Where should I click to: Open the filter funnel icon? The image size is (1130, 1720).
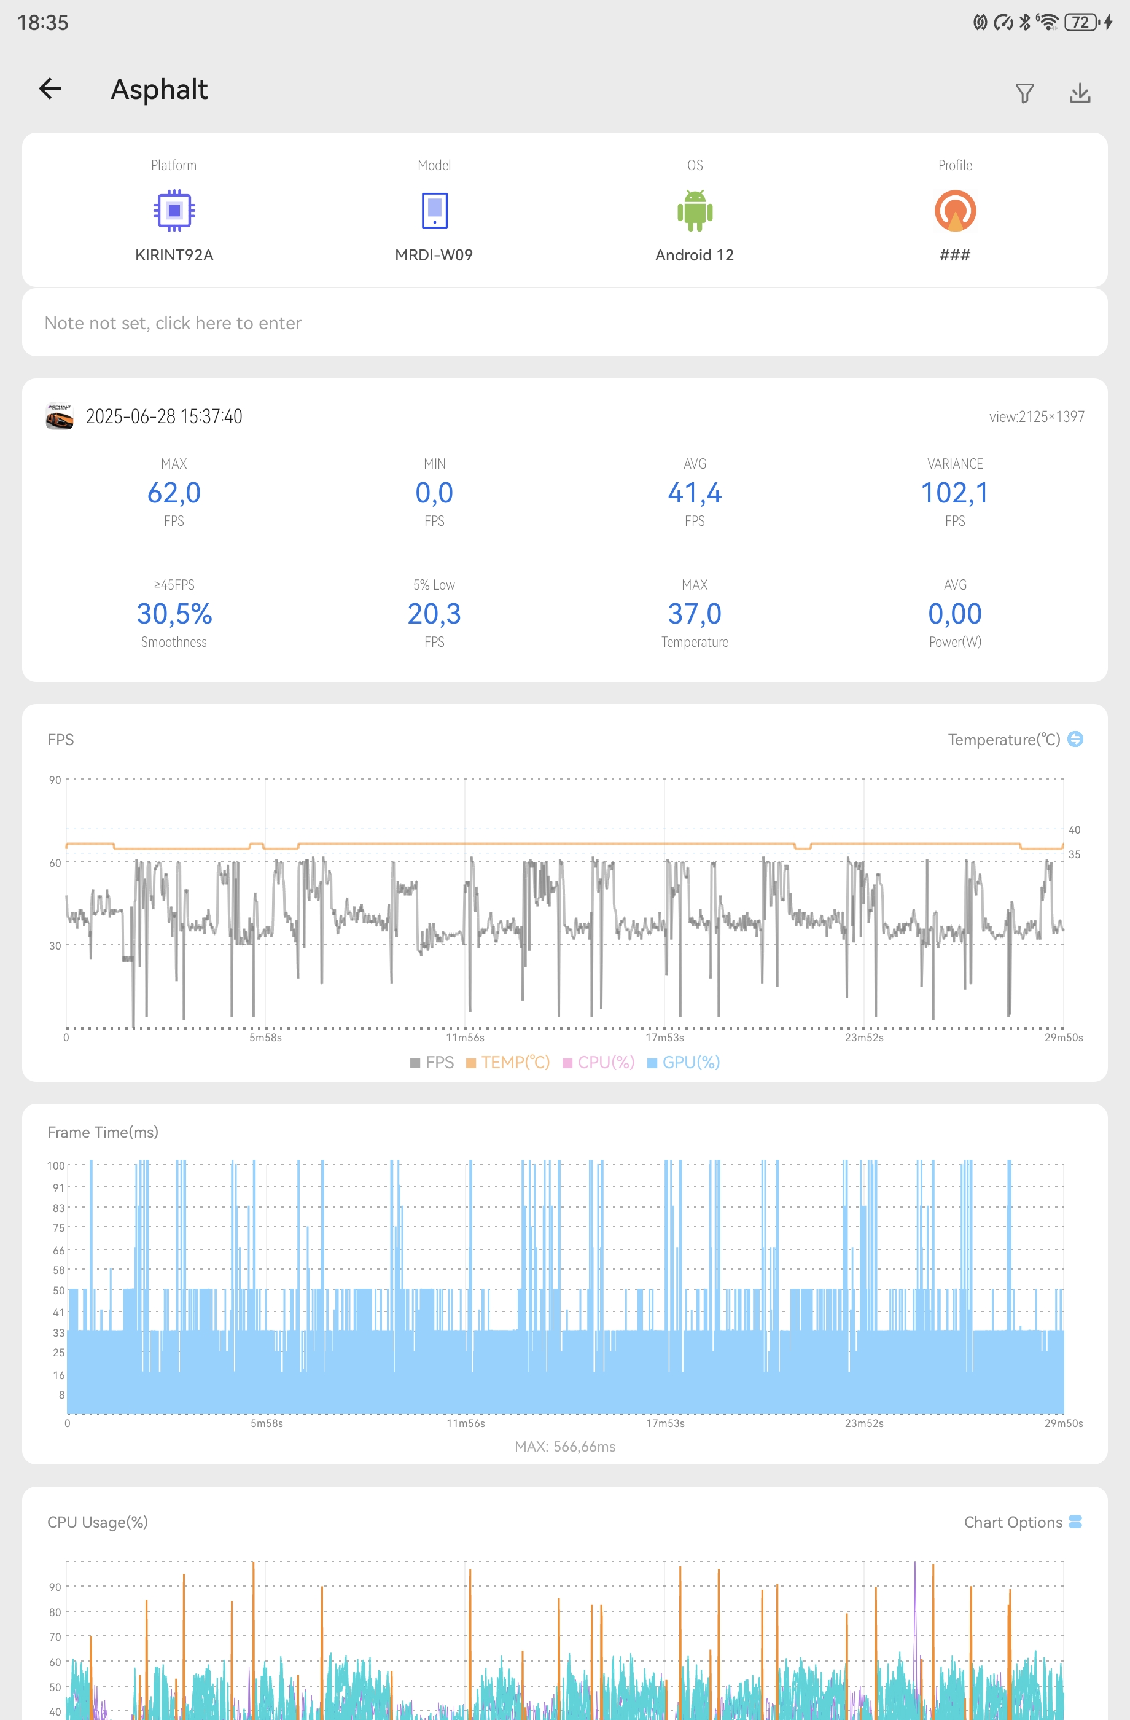pyautogui.click(x=1024, y=93)
